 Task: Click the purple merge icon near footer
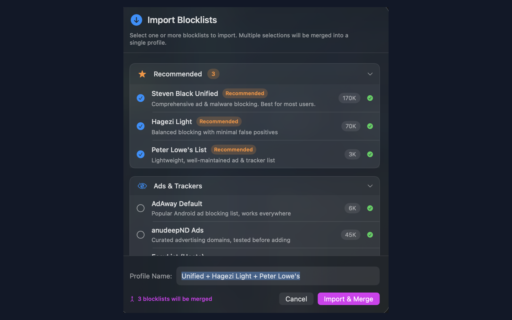(132, 299)
